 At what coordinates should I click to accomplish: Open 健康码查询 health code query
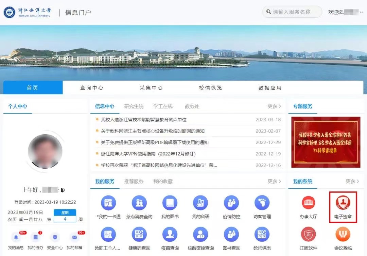point(139,235)
